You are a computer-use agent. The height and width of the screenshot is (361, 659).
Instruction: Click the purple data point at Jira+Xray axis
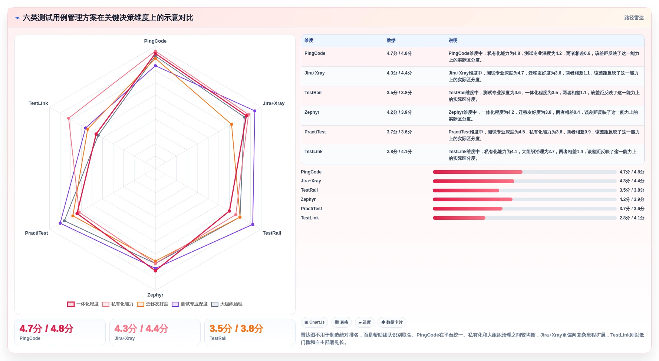pos(255,111)
